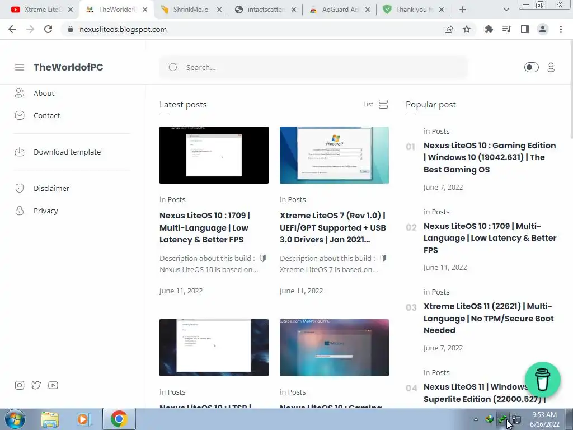Image resolution: width=573 pixels, height=430 pixels.
Task: Open the taskbar clock showing 9:53 AM
Action: pos(544,419)
